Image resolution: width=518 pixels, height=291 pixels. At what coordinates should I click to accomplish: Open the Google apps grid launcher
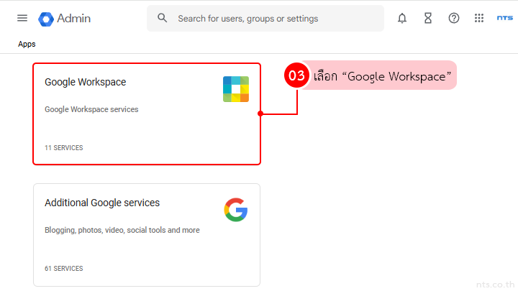(x=479, y=19)
